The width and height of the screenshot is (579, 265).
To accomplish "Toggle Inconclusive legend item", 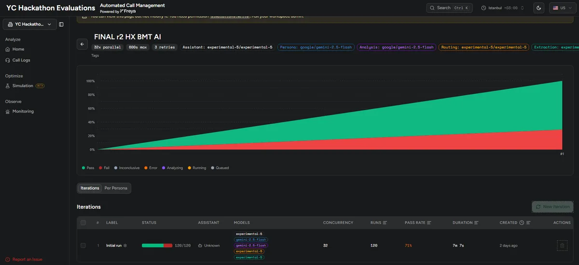I will (127, 168).
